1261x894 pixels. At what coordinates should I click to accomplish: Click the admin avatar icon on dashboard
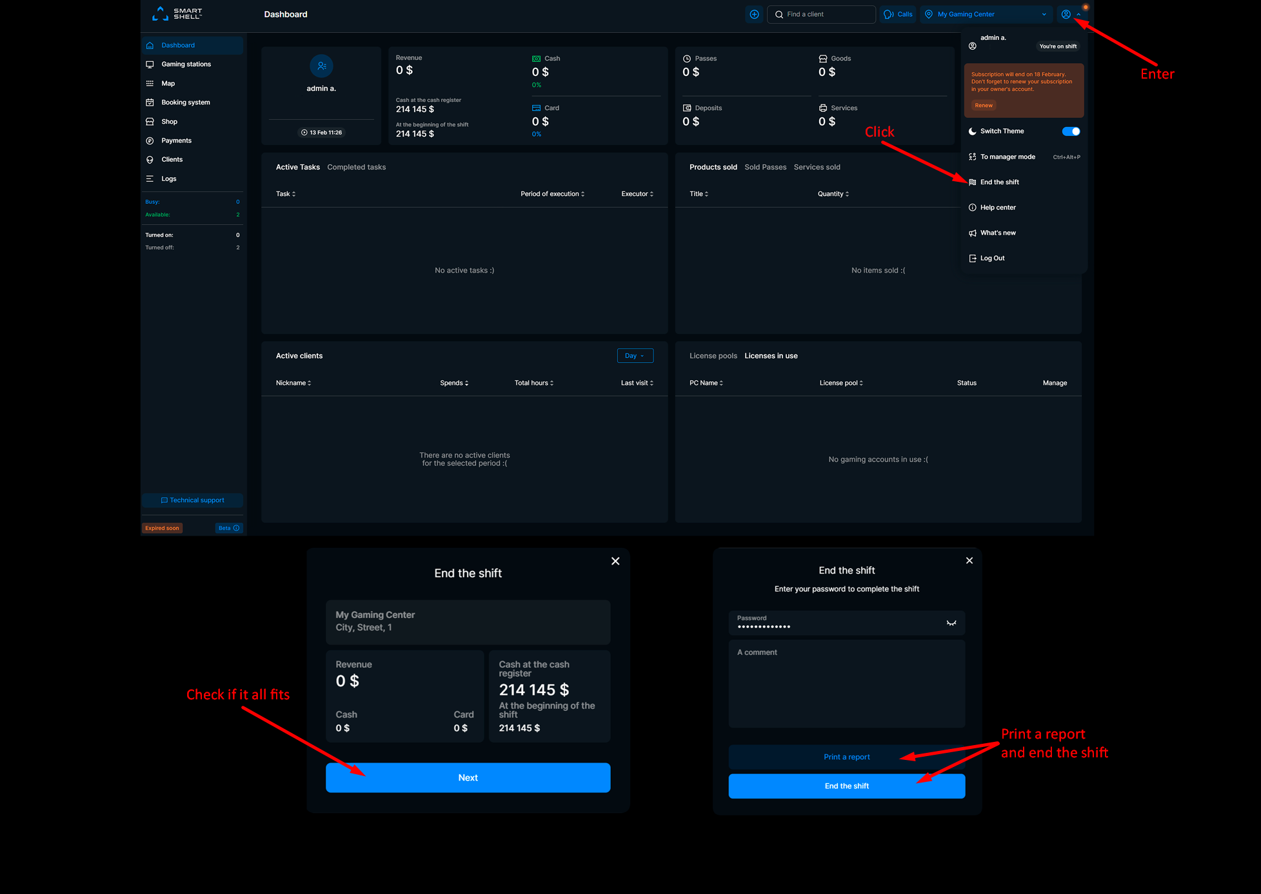click(x=321, y=66)
